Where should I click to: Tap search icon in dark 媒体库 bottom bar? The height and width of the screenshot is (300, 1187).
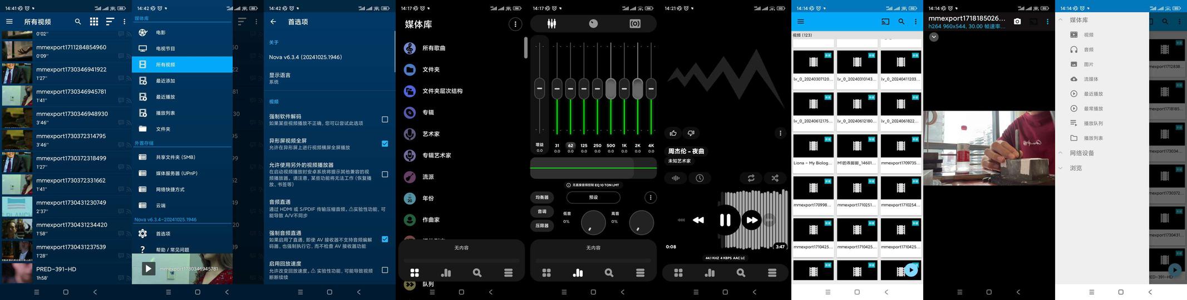(477, 273)
